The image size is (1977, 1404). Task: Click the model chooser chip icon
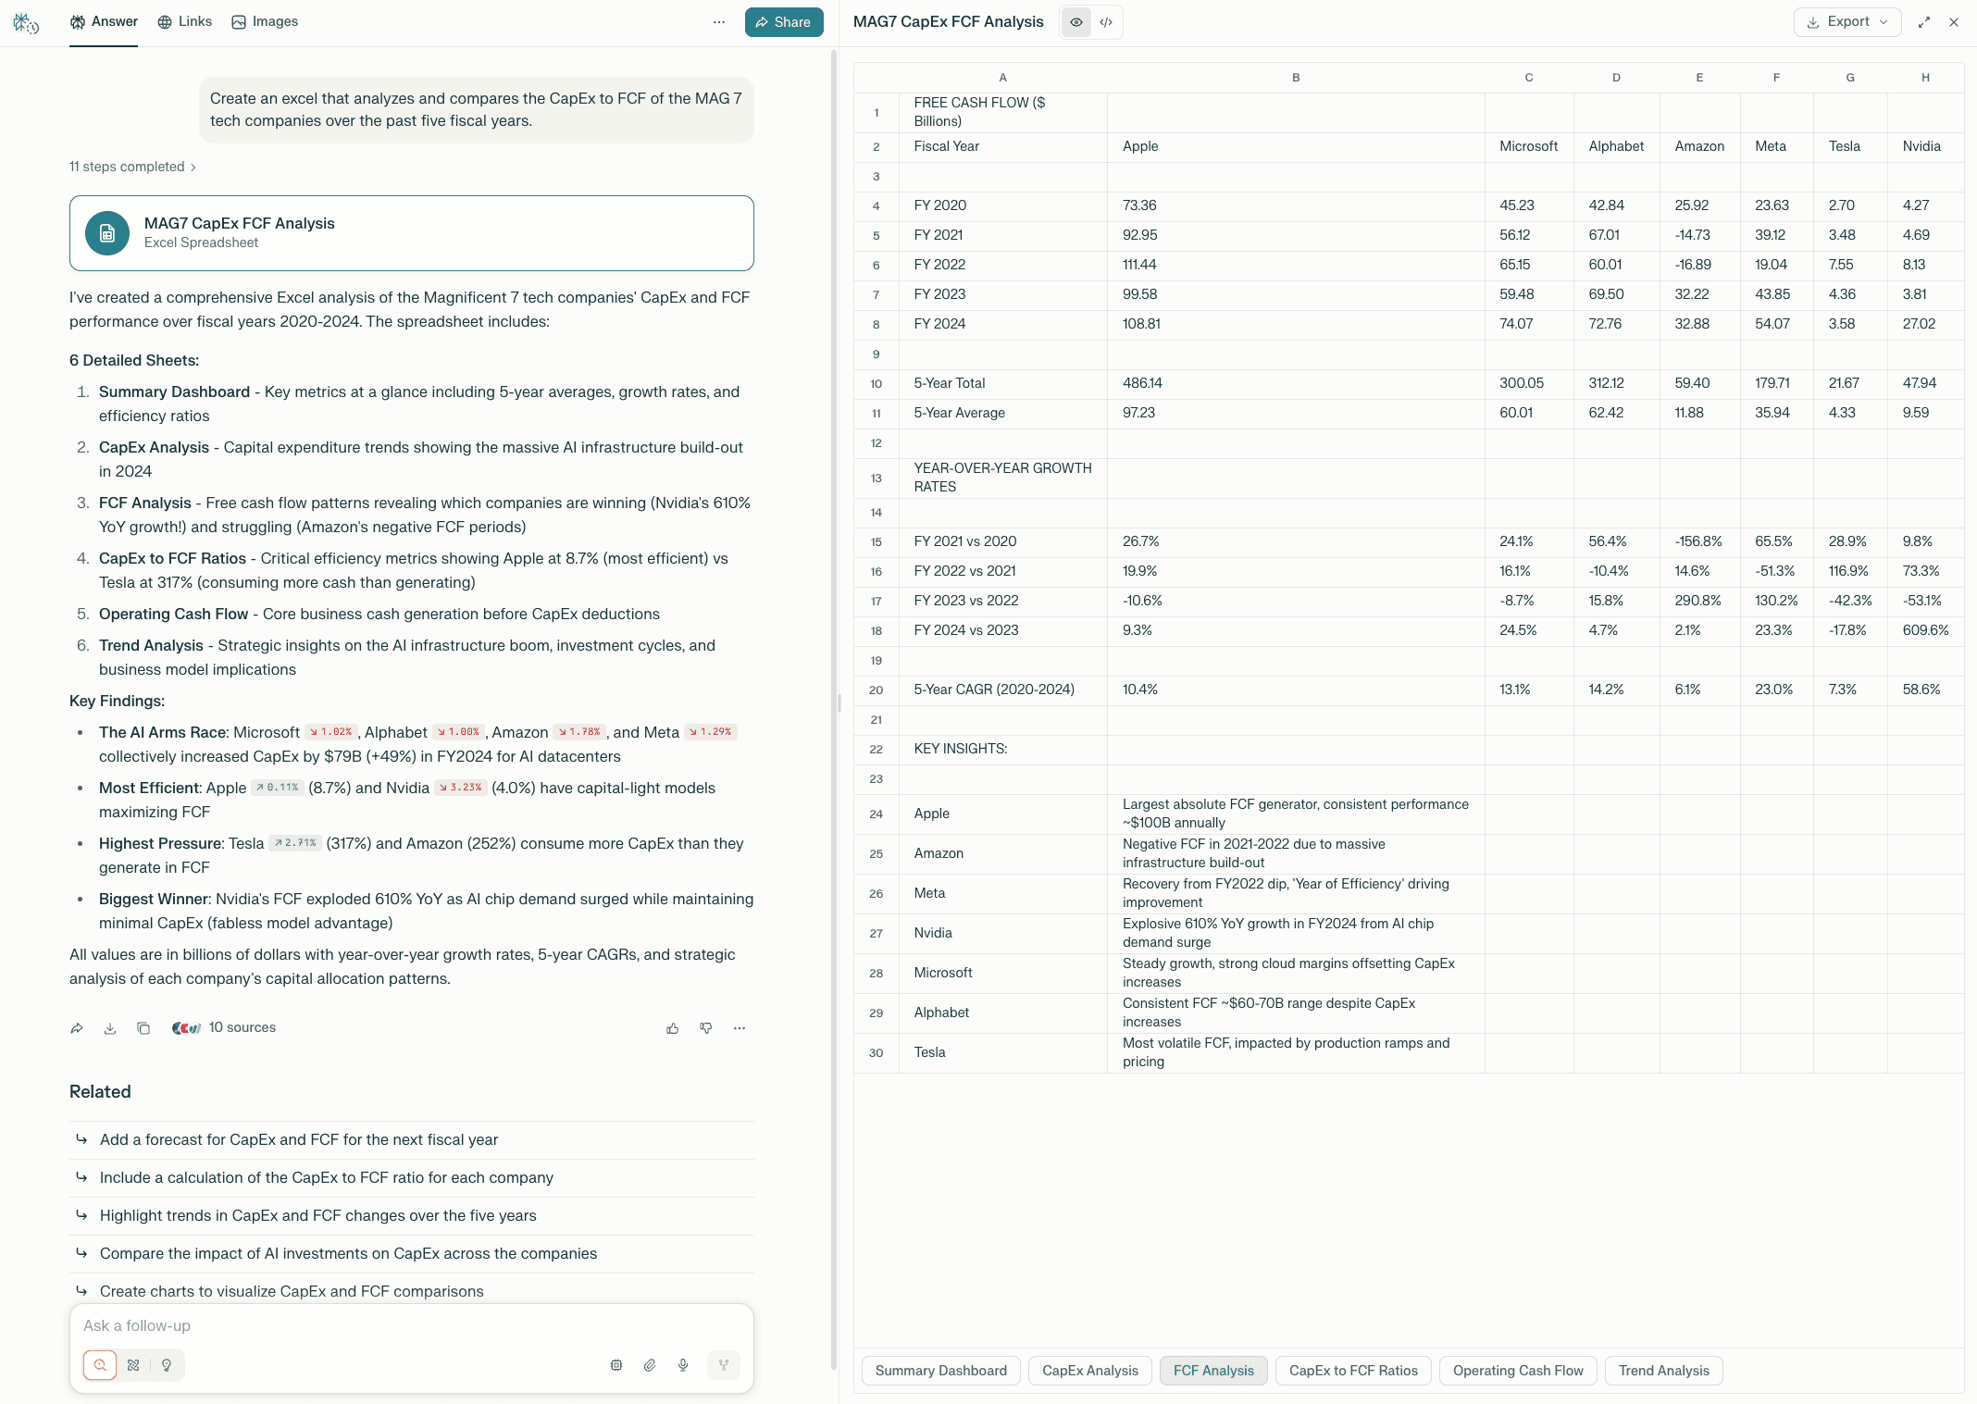click(x=616, y=1365)
